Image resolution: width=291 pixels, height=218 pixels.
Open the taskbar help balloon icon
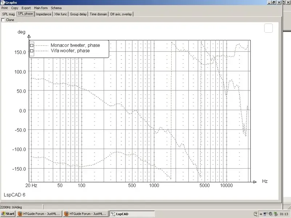[x=256, y=214]
